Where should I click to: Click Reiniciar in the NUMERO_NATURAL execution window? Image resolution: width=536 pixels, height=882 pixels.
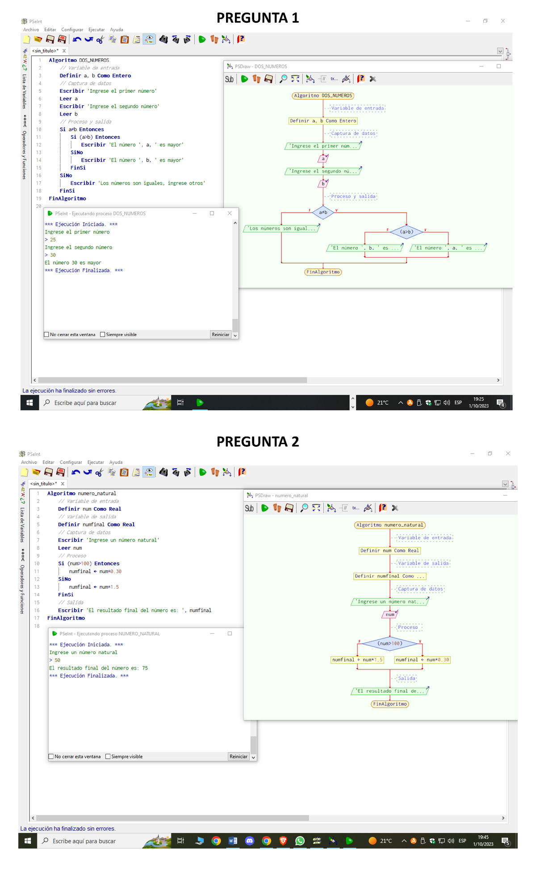click(239, 757)
